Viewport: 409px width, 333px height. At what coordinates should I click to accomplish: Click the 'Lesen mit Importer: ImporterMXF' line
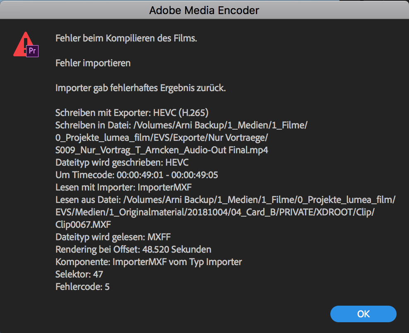click(x=124, y=187)
